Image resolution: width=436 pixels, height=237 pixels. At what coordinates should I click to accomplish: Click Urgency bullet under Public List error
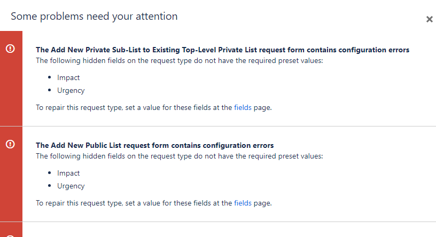(71, 186)
